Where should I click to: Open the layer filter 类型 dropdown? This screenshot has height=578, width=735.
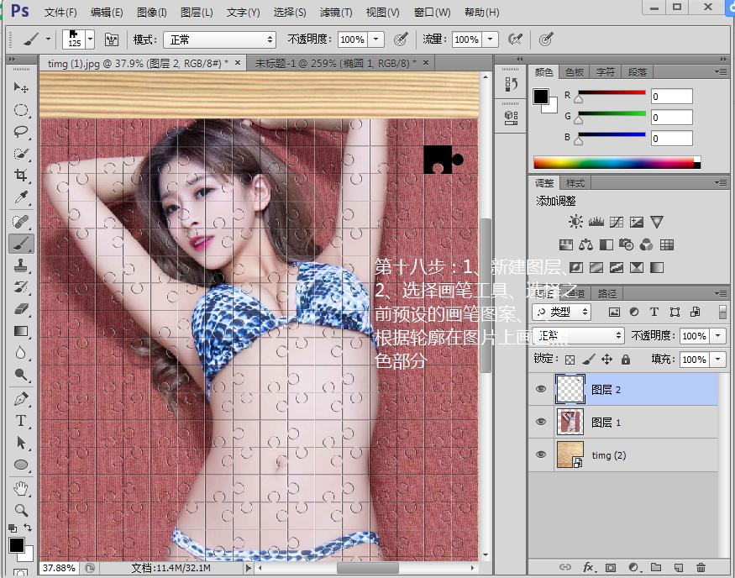562,312
